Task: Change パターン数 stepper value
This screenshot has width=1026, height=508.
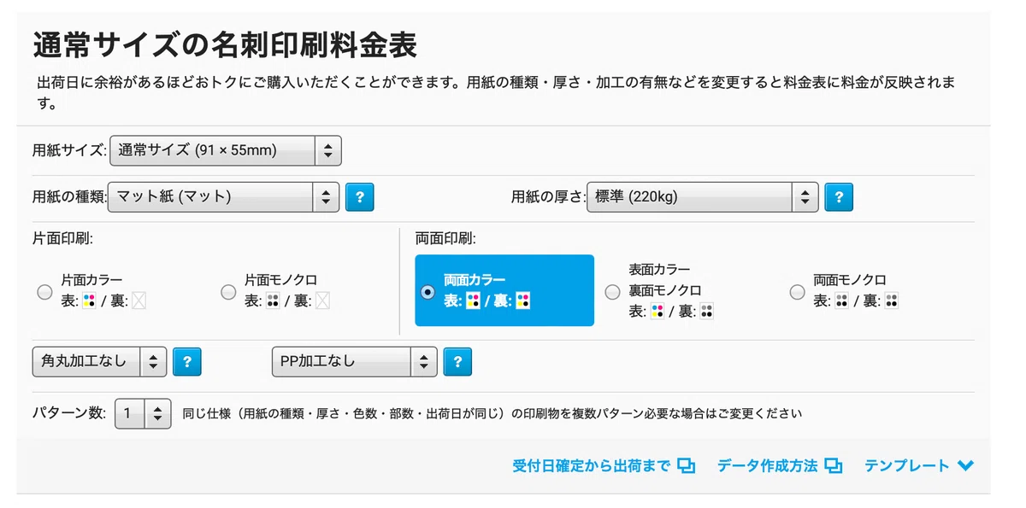Action: coord(143,414)
